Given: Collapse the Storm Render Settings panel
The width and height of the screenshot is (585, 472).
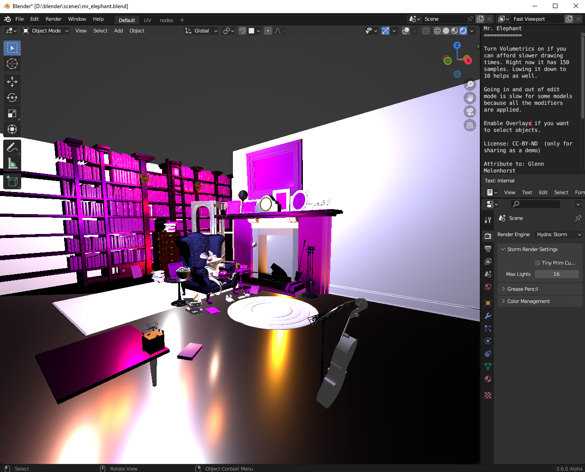Looking at the screenshot, I should click(533, 249).
